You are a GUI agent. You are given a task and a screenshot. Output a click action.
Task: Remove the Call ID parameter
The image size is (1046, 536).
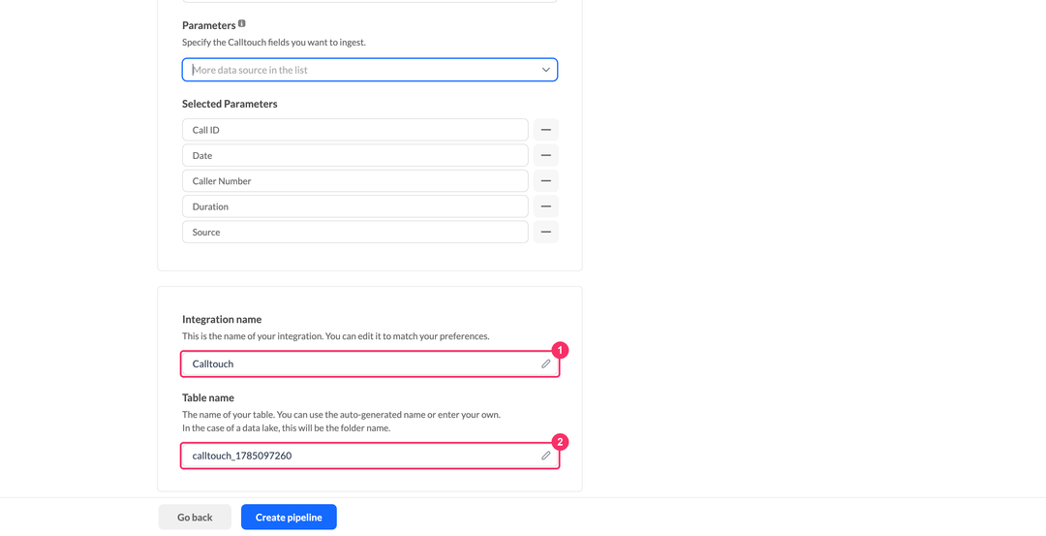click(x=545, y=130)
